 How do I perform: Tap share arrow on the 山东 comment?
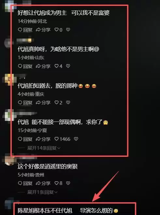43,66
